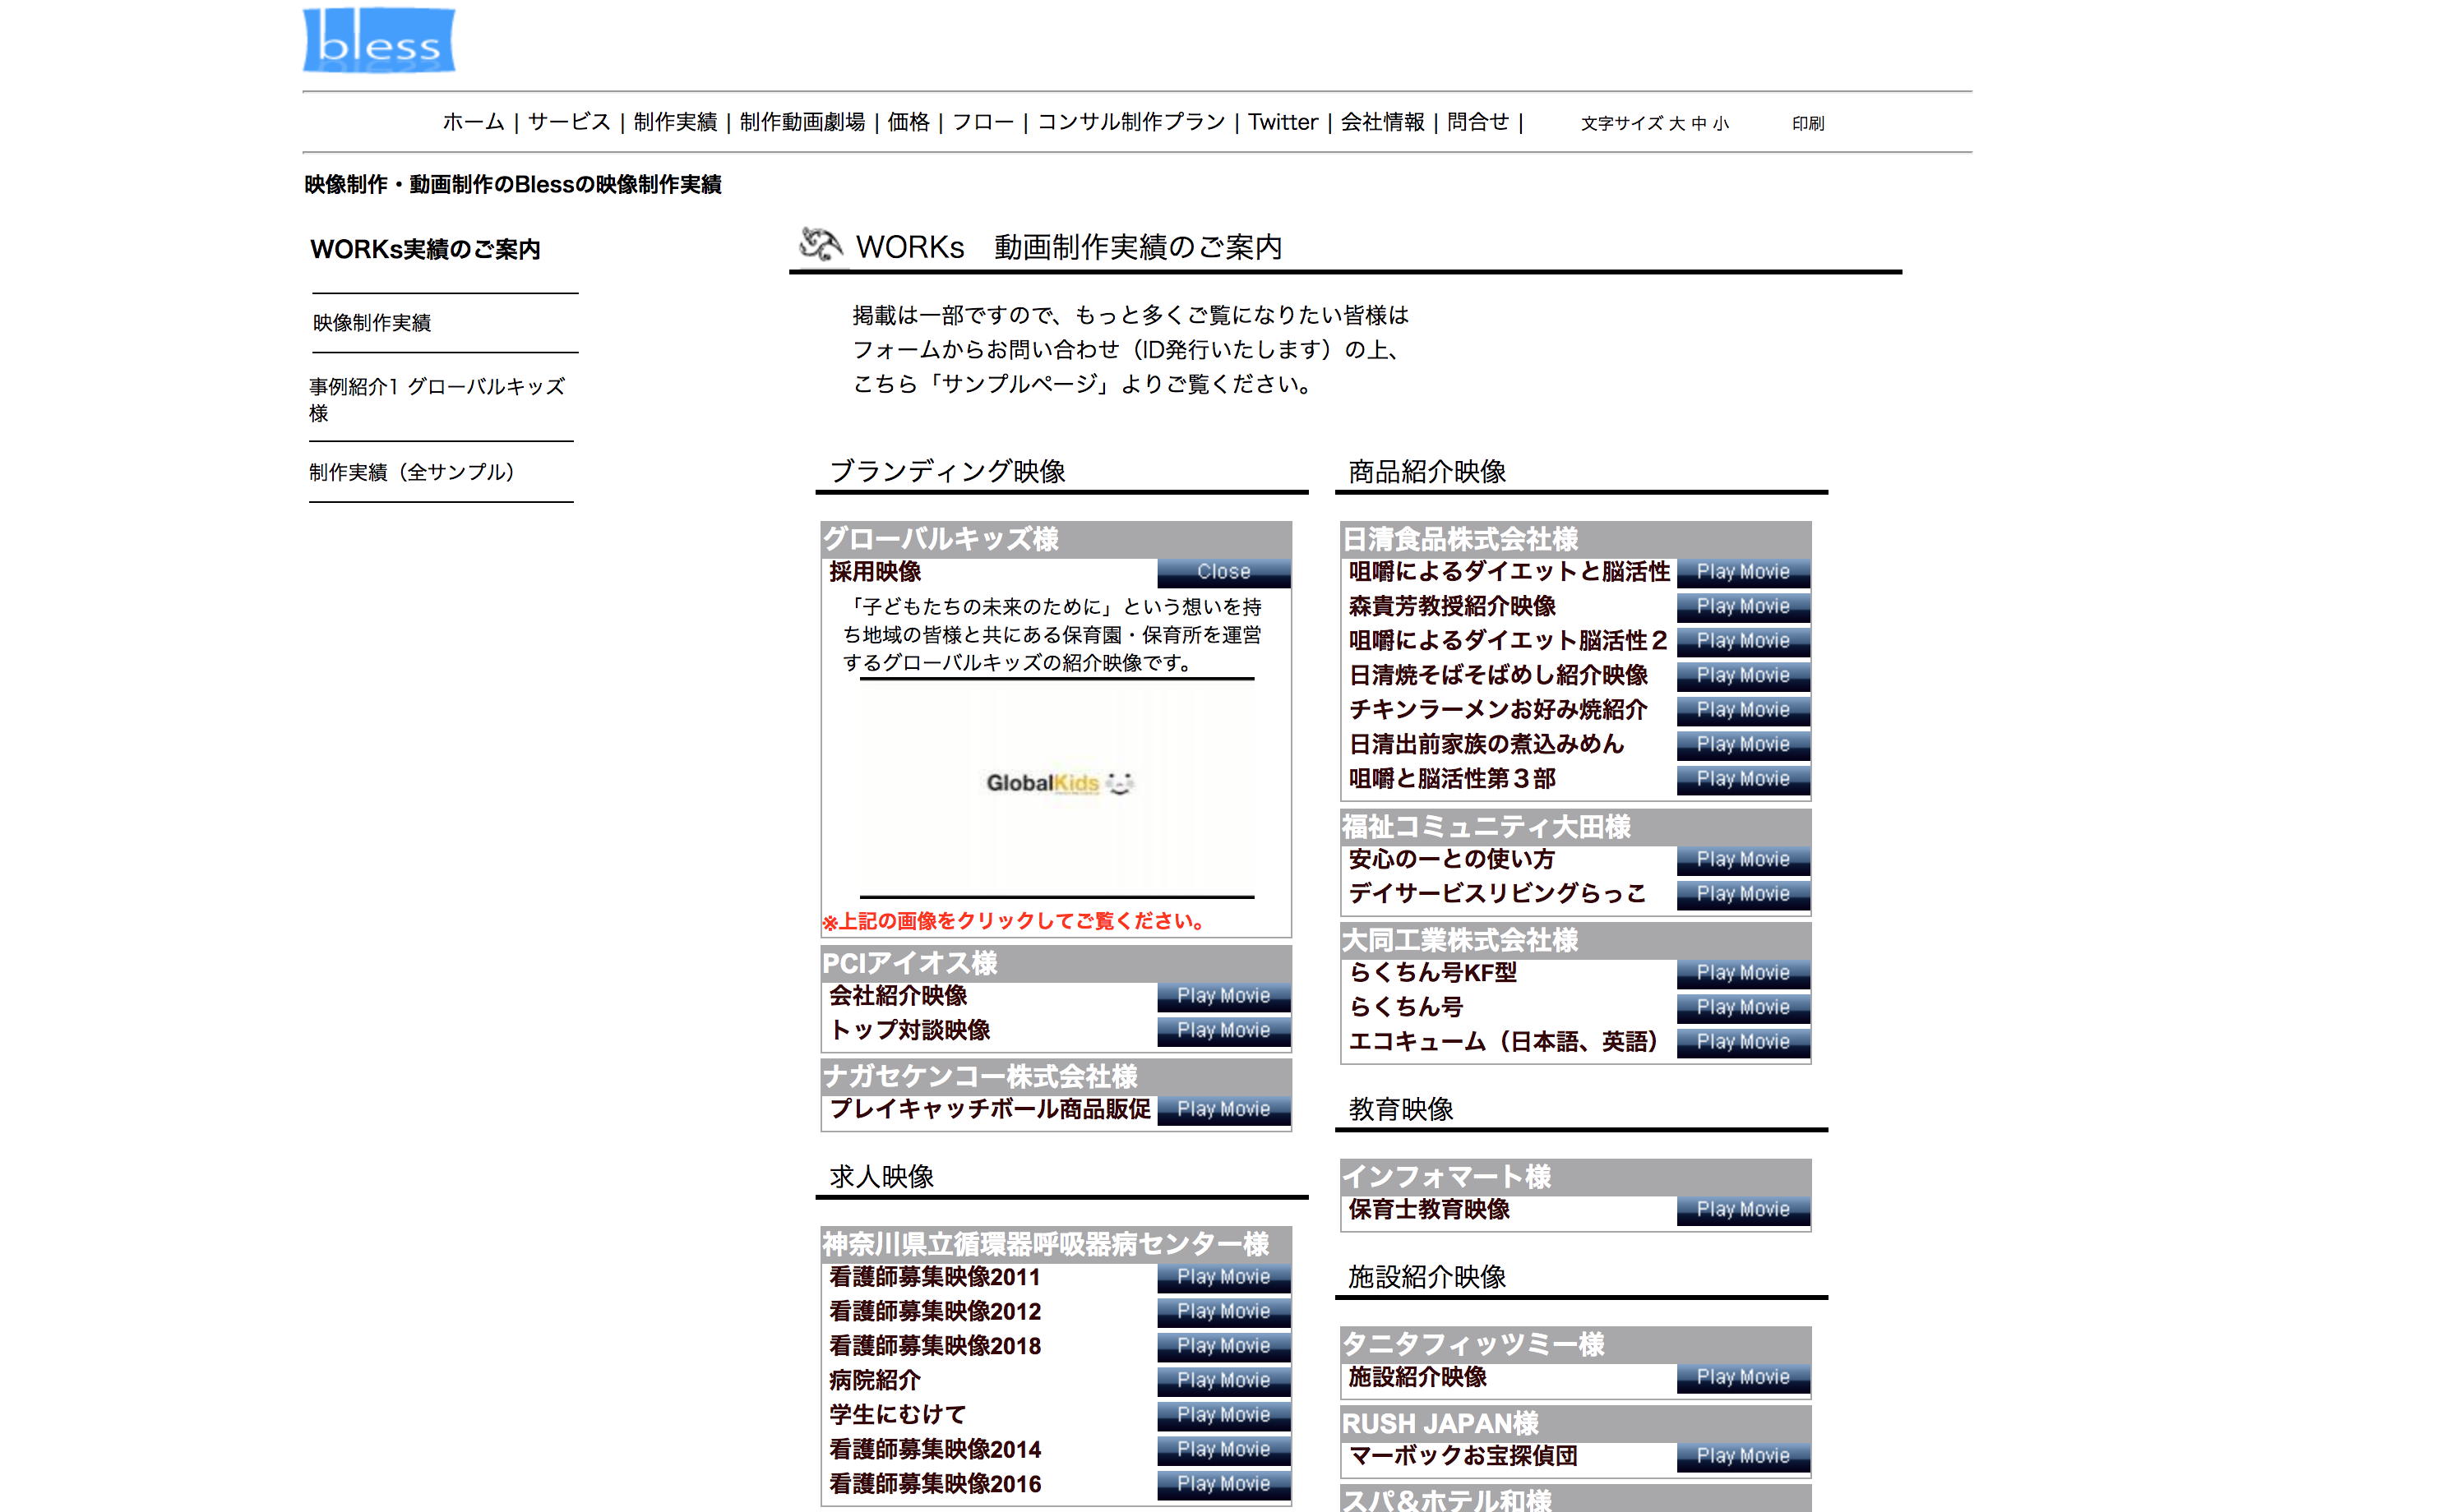Screen dimensions: 2455x1512
Task: Select the 価格 menu item
Action: [x=908, y=122]
